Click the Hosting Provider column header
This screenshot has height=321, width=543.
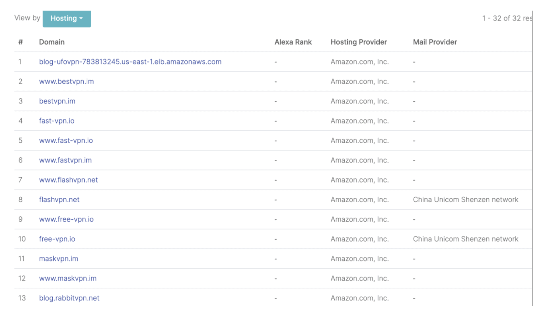pyautogui.click(x=359, y=42)
